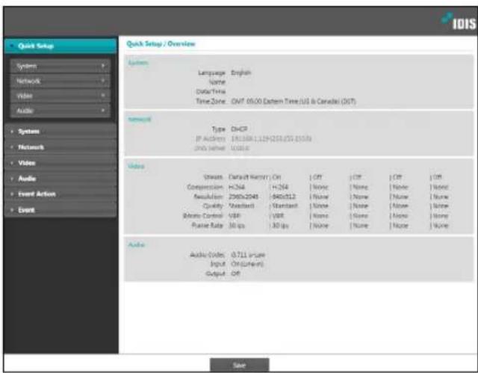Open Network under Quick Setup
Image resolution: width=478 pixels, height=373 pixels.
(60, 81)
